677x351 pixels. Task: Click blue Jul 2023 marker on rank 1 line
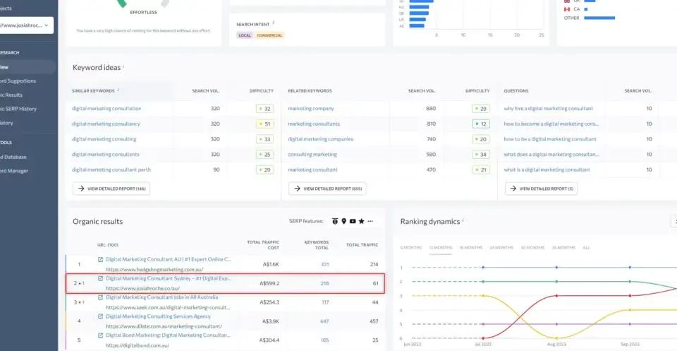[x=483, y=268]
